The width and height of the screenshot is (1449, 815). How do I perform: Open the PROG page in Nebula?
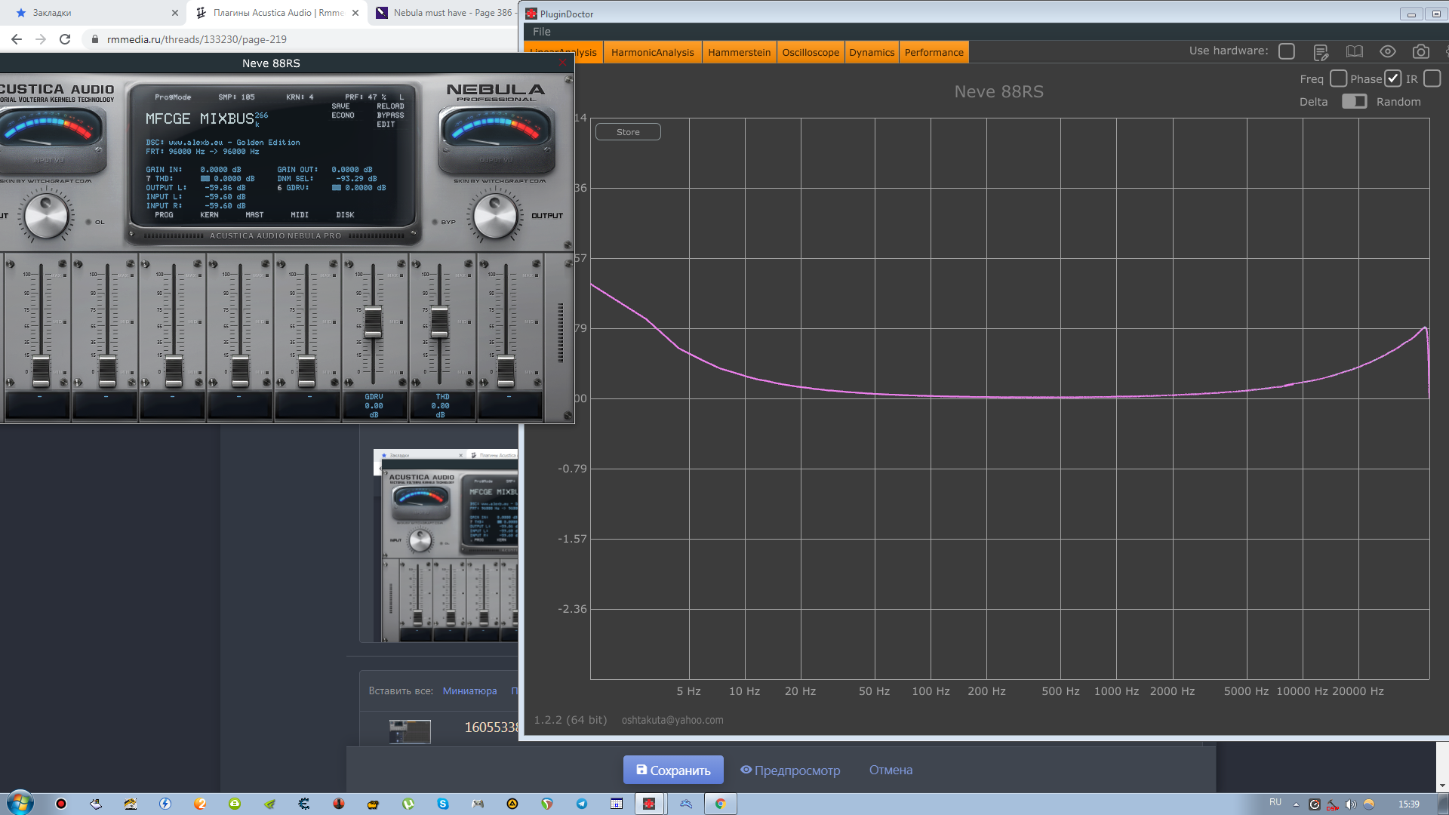pyautogui.click(x=164, y=215)
